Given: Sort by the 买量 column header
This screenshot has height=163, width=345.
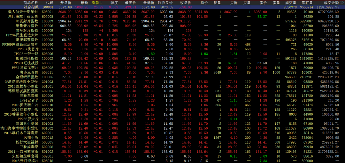Looking at the screenshot, I should (247, 3).
